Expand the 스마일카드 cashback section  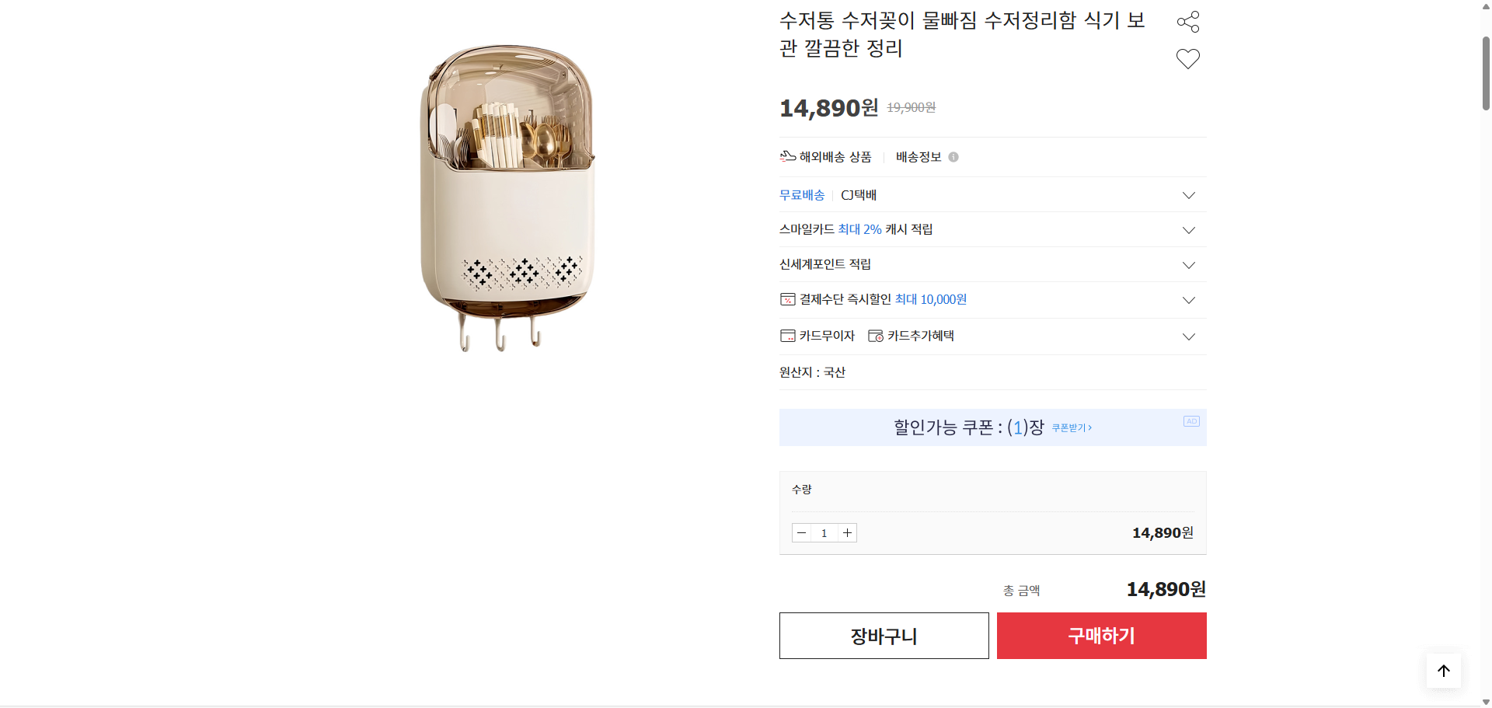pyautogui.click(x=1188, y=230)
